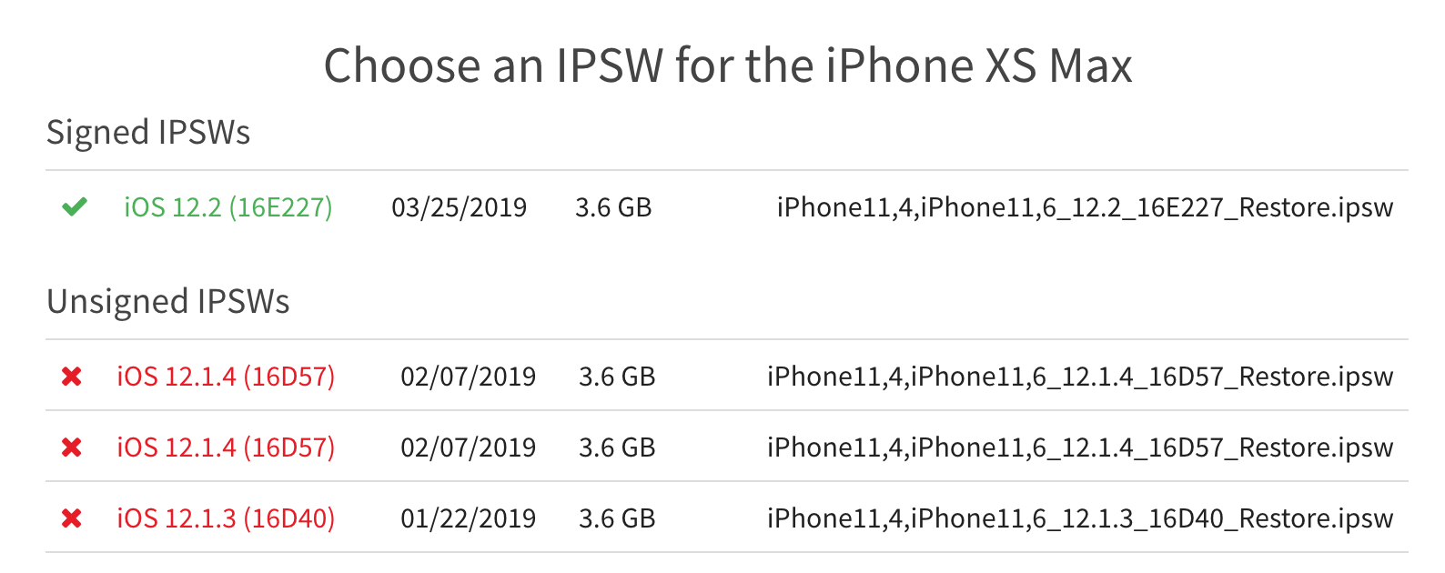Click the second iOS 12.1.4 (16D57) link
The width and height of the screenshot is (1445, 573).
pyautogui.click(x=226, y=447)
